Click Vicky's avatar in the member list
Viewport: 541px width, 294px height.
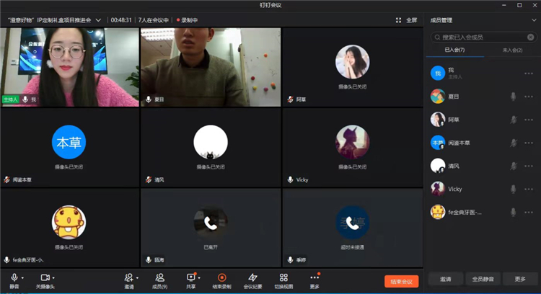438,189
